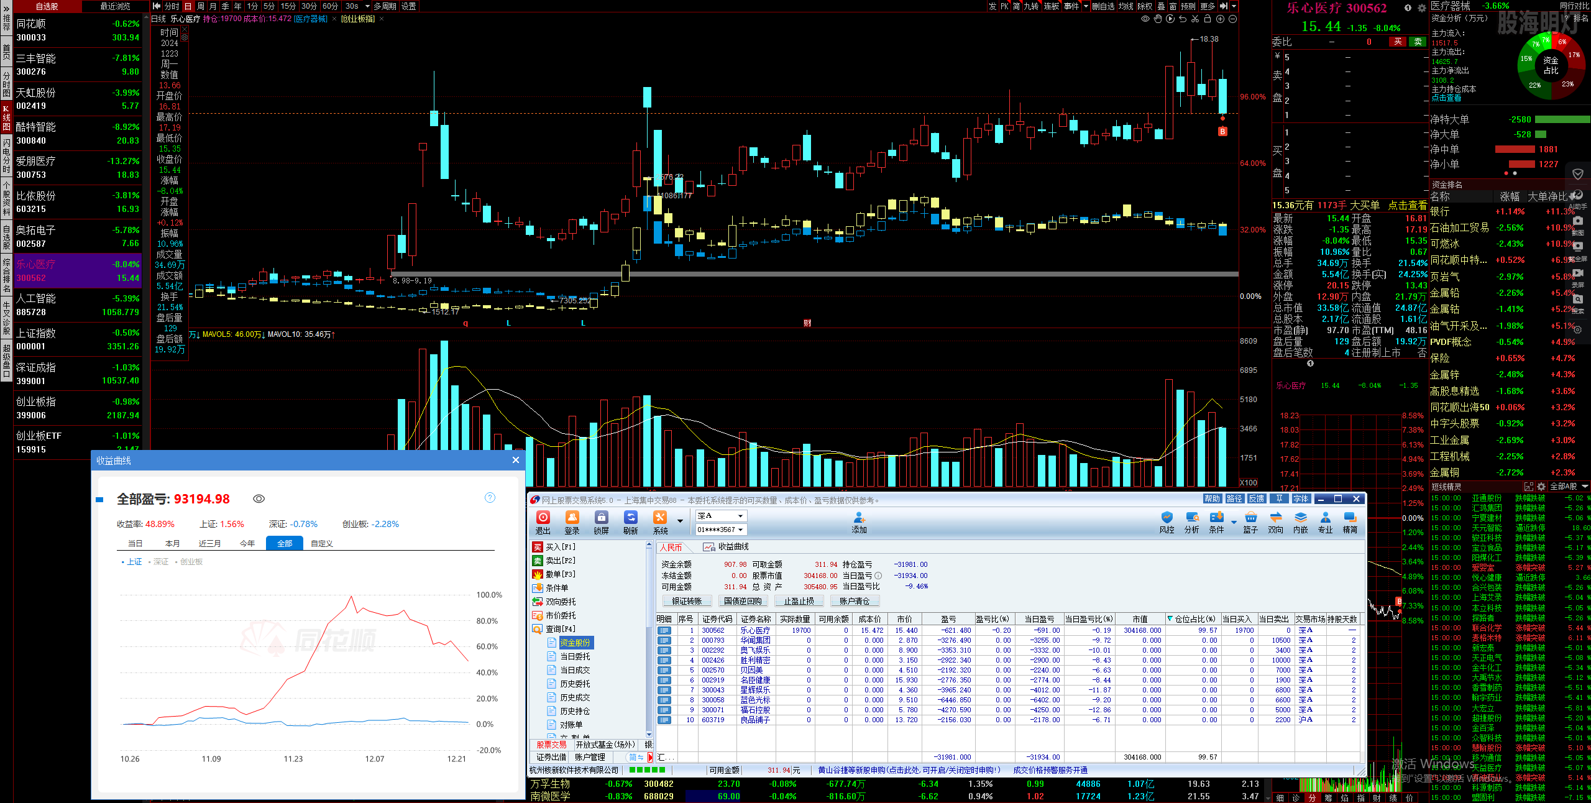
Task: Click the 内嵌 embed mode icon
Action: click(1300, 523)
